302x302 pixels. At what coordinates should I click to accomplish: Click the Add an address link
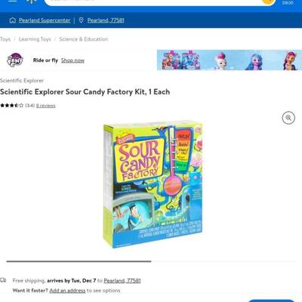point(67,291)
